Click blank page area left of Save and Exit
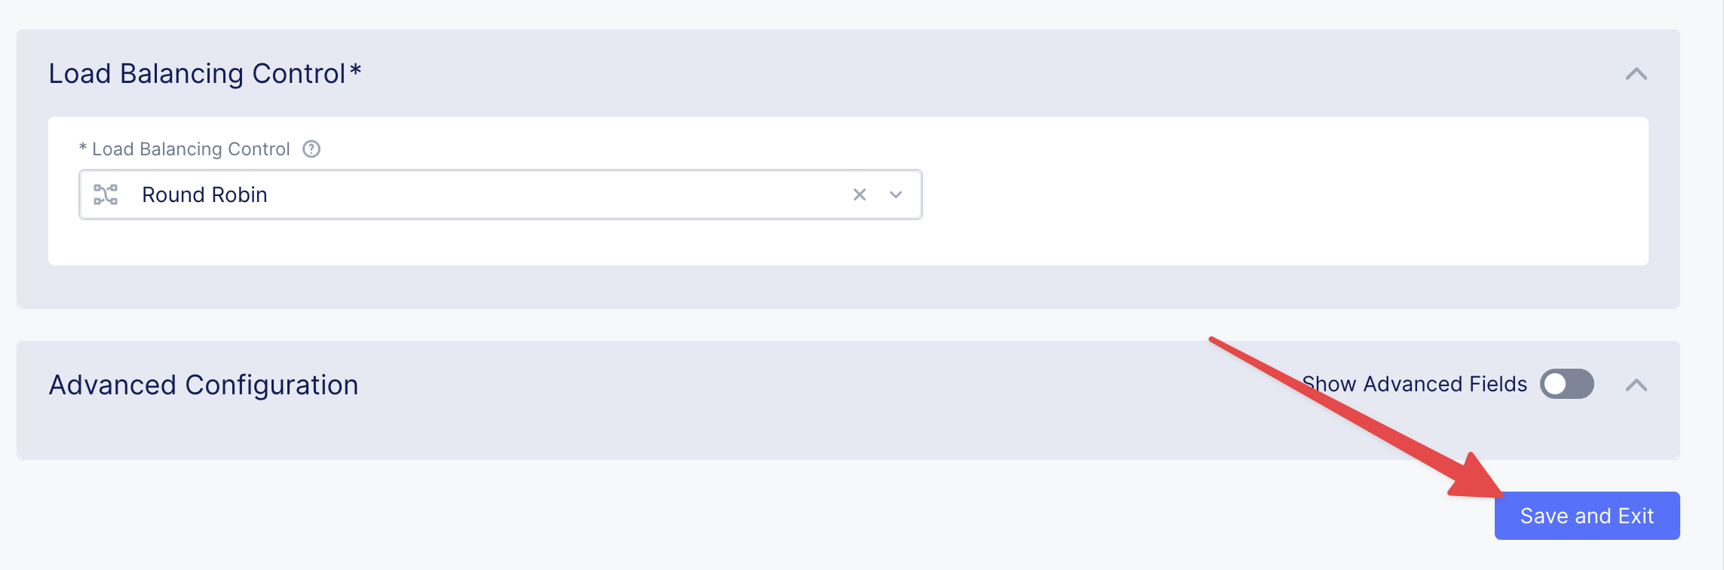Image resolution: width=1724 pixels, height=570 pixels. coord(754,516)
